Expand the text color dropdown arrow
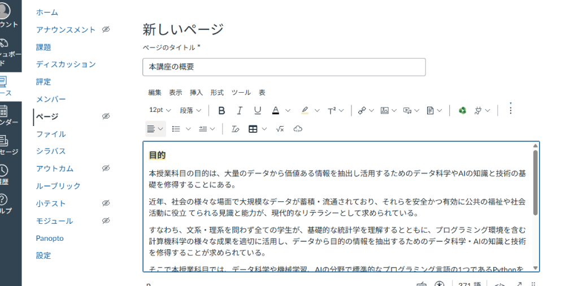Viewport: 565px width, 286px height. 288,110
